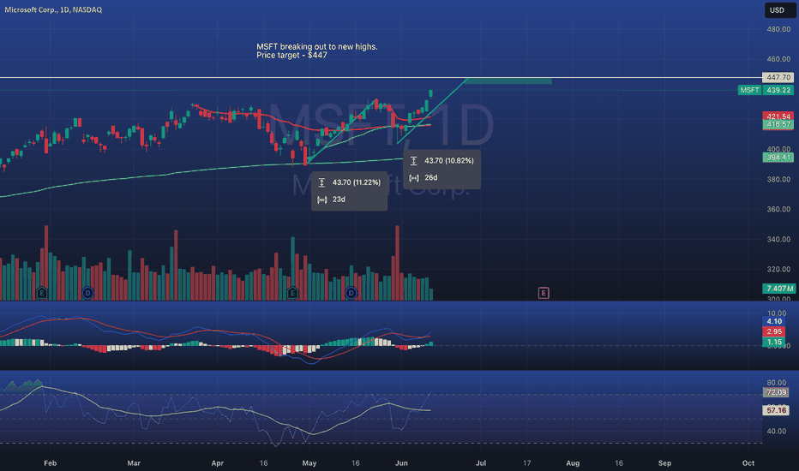Click the May label on the time axis
The width and height of the screenshot is (799, 471).
tap(309, 462)
